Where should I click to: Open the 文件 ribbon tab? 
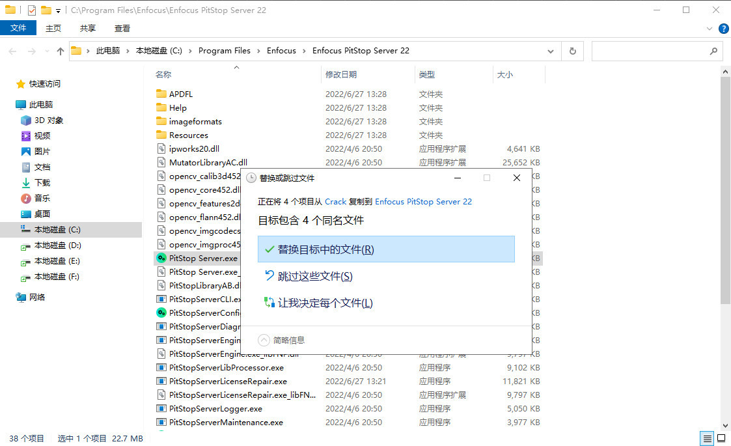click(x=18, y=28)
